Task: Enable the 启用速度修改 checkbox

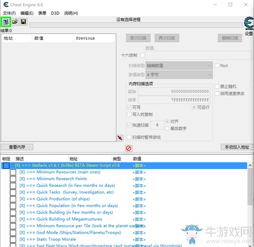Action: click(x=217, y=94)
